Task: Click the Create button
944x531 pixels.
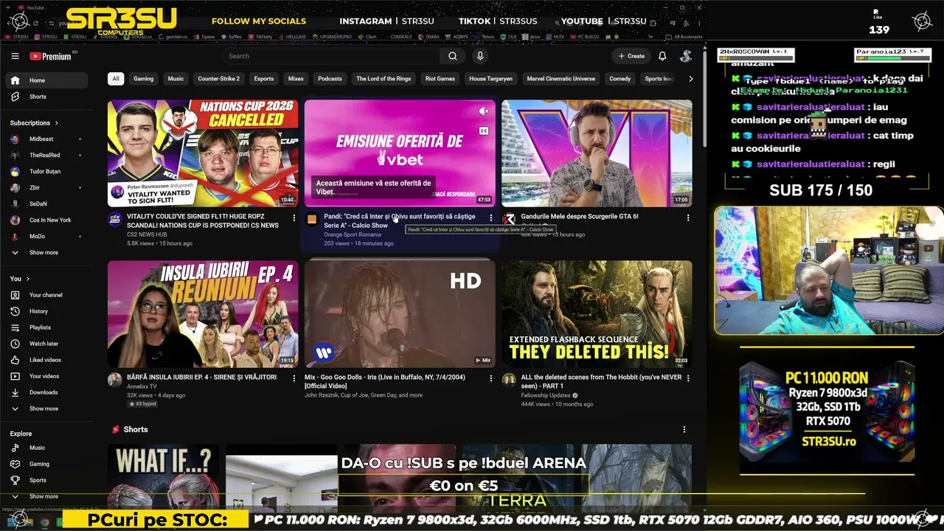Action: coord(631,56)
